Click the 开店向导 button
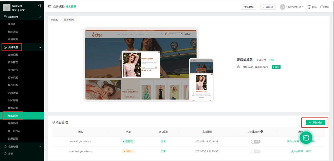The height and width of the screenshot is (161, 334). point(268,7)
